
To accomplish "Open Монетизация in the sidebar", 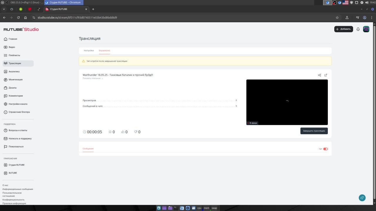I will pyautogui.click(x=13, y=79).
